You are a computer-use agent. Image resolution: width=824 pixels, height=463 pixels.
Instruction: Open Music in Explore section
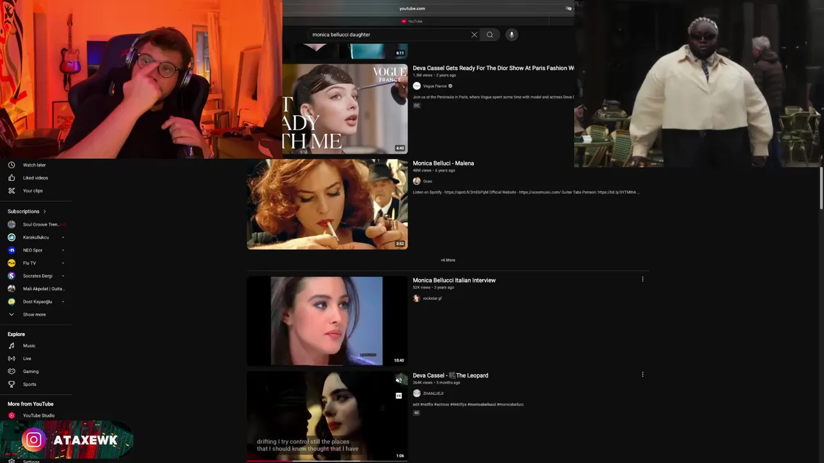(29, 346)
